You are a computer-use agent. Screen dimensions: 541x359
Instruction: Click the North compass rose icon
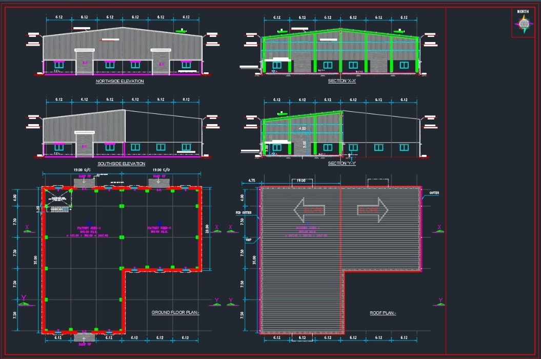coord(524,24)
